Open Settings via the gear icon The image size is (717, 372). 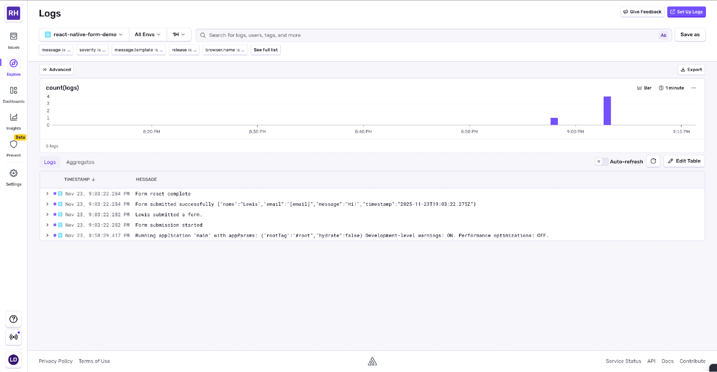(13, 175)
